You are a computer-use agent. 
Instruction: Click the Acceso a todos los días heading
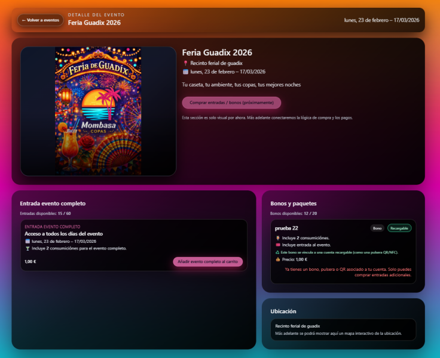coord(63,234)
